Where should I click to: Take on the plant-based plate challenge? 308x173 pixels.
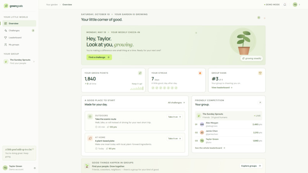point(174,139)
